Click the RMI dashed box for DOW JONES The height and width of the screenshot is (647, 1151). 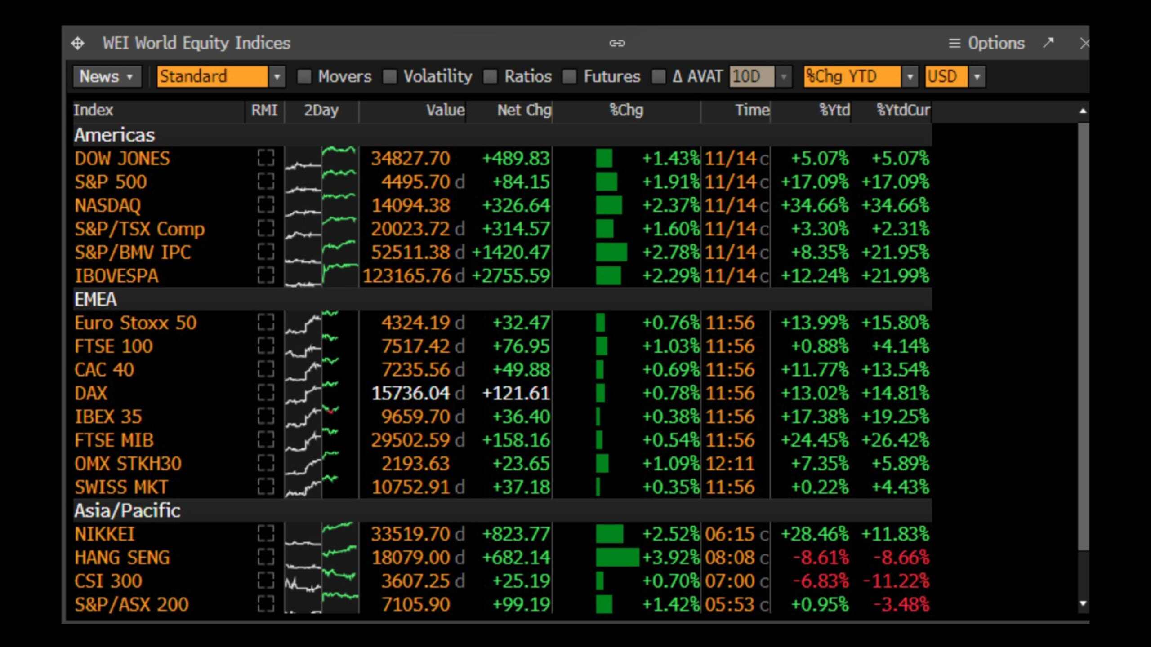pyautogui.click(x=266, y=158)
